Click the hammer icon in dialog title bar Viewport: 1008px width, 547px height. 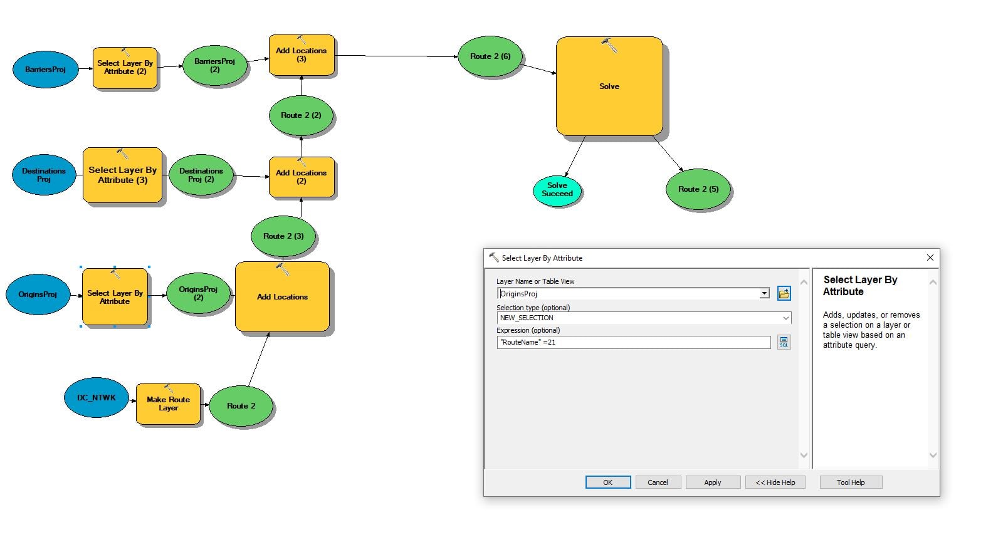pos(493,258)
